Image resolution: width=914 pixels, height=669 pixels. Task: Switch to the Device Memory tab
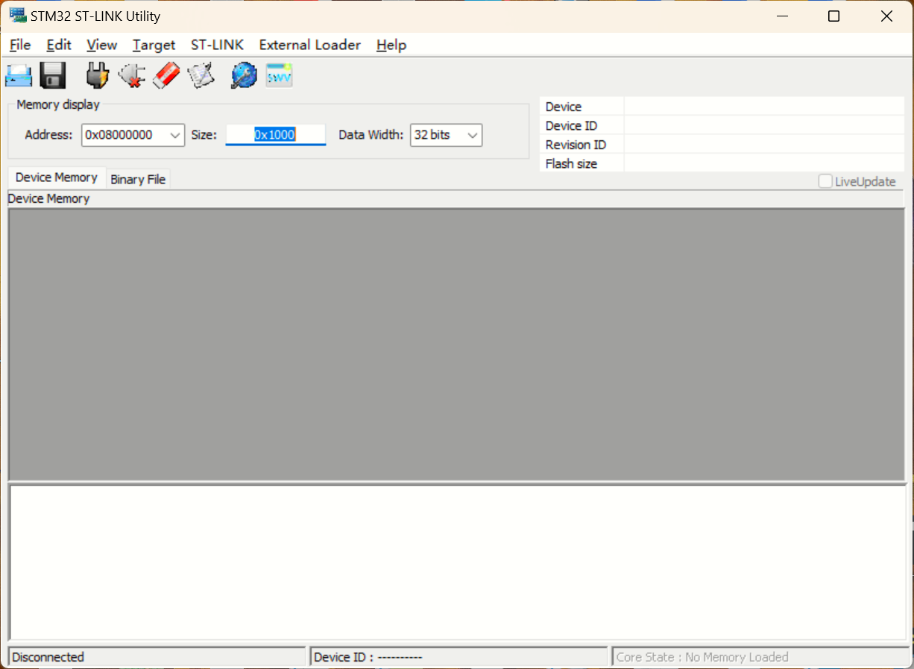(57, 178)
